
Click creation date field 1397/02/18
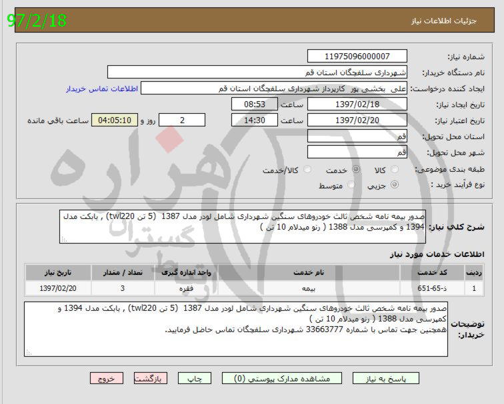click(x=357, y=104)
